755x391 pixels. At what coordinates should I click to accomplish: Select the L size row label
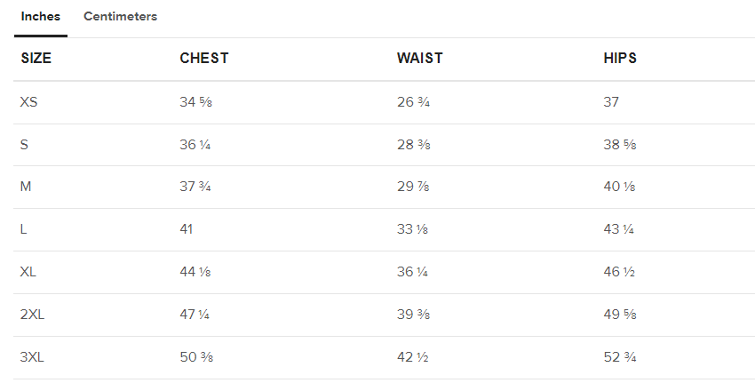tap(23, 229)
